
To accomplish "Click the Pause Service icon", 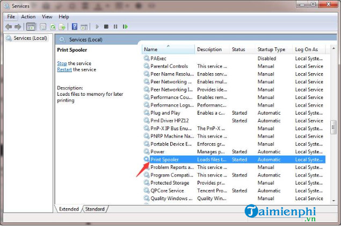I will 115,26.
